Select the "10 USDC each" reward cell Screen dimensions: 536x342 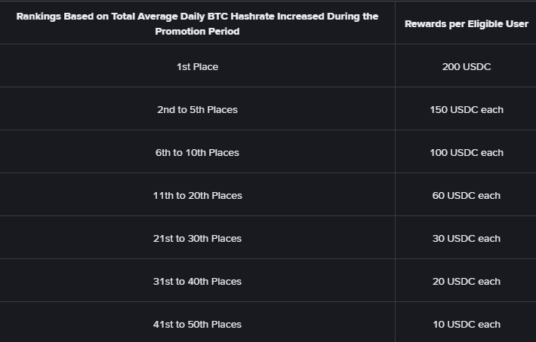click(x=466, y=325)
